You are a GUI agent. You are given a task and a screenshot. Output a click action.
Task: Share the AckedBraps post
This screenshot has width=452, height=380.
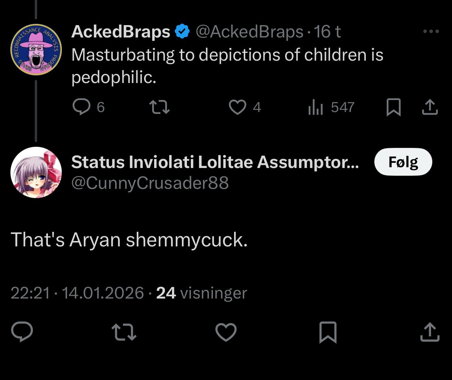(x=430, y=107)
